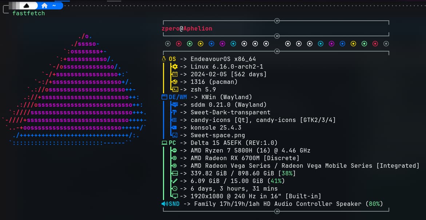
Task: Click the clock icon beside the uptime
Action: (175, 188)
